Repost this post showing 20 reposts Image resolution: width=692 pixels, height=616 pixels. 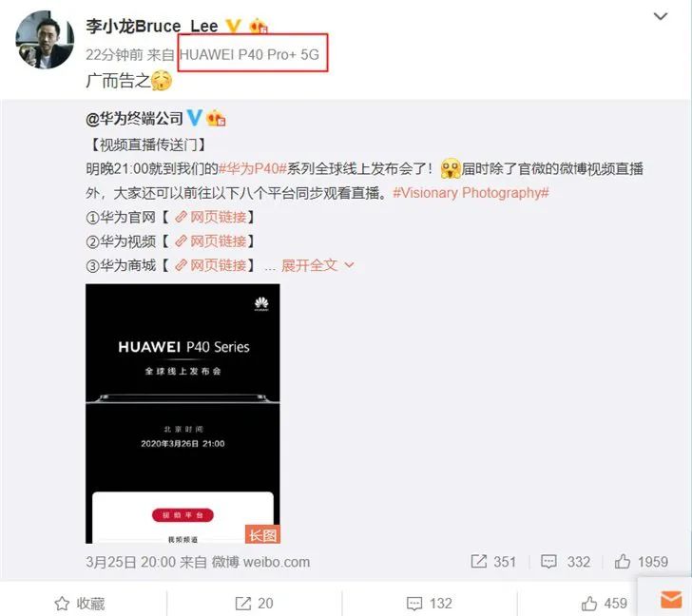[x=254, y=604]
